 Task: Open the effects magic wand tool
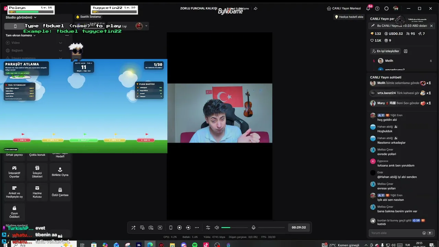click(x=133, y=227)
